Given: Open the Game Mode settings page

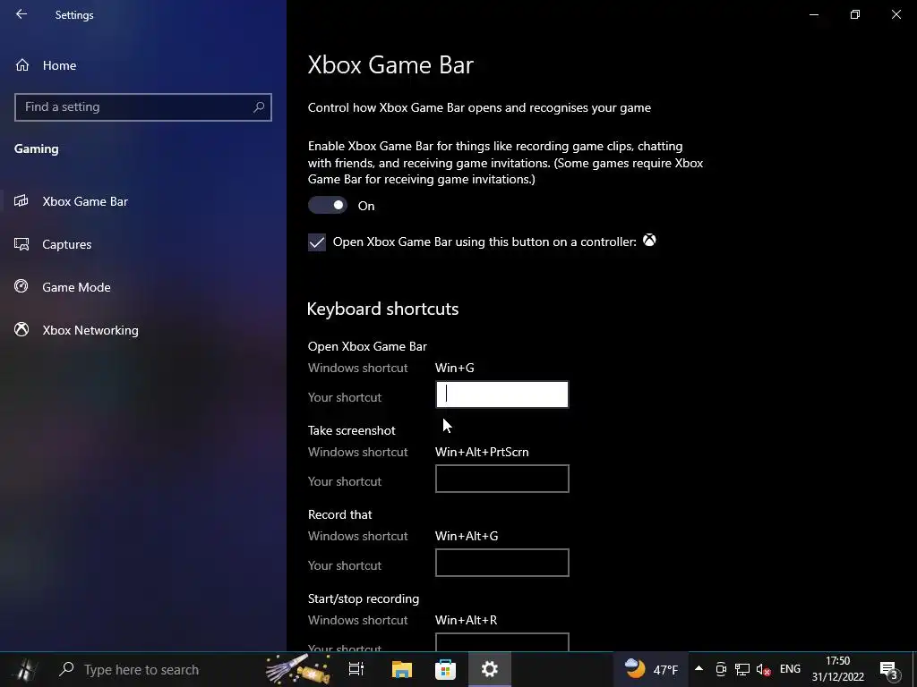Looking at the screenshot, I should click(x=76, y=287).
